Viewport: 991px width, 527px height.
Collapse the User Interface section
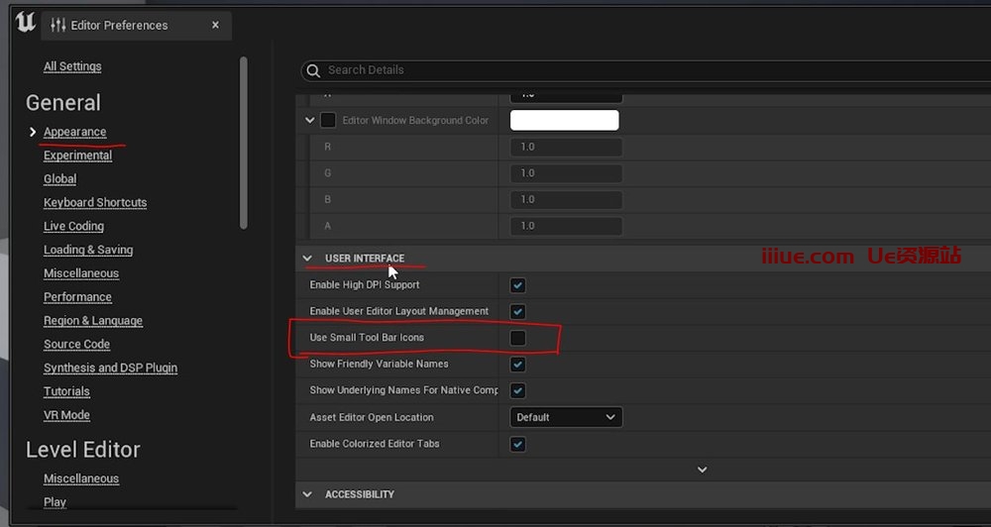(x=307, y=259)
